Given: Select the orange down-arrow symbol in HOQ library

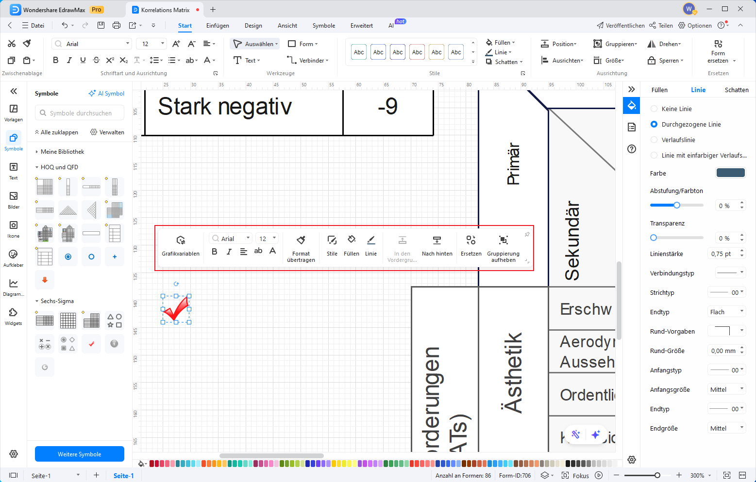Looking at the screenshot, I should coord(45,280).
